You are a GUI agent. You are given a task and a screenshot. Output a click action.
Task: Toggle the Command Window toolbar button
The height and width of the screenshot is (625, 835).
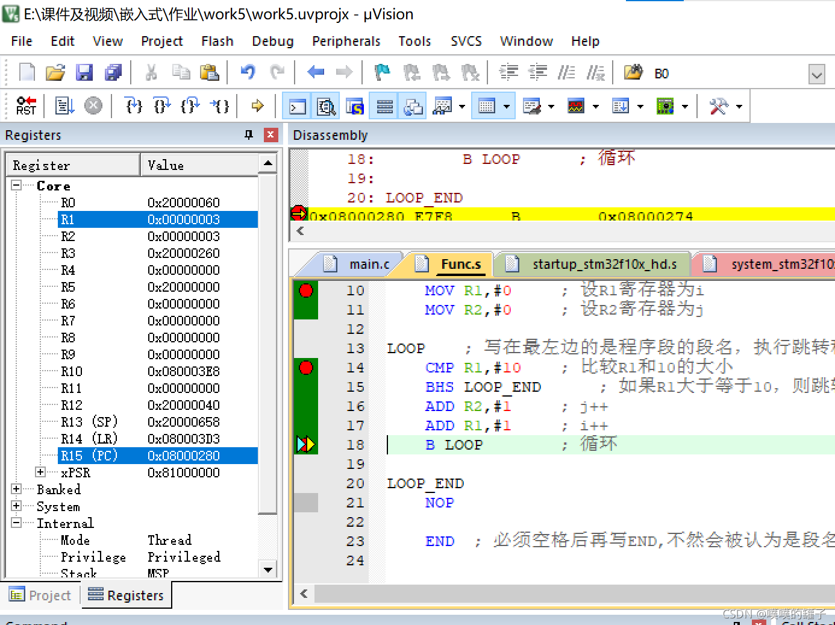298,107
